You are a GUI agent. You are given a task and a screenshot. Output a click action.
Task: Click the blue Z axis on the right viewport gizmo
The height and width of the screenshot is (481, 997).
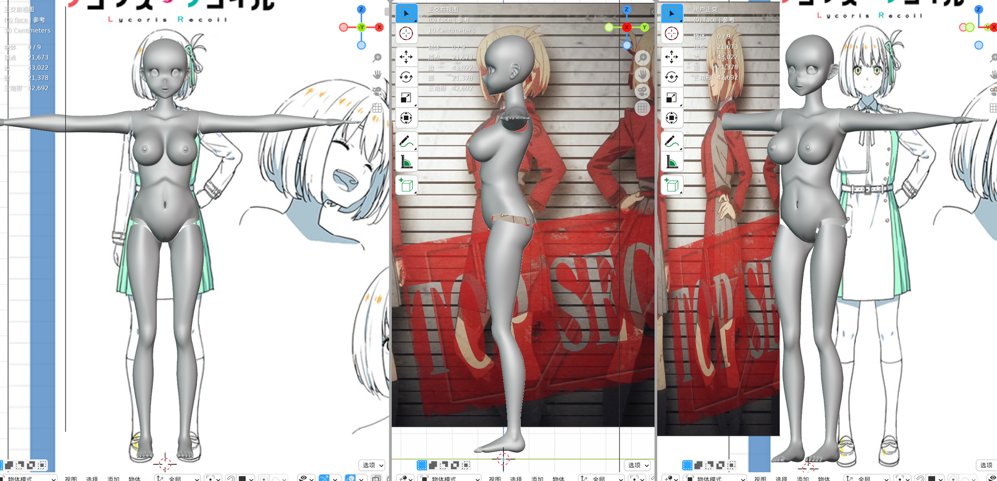pyautogui.click(x=979, y=9)
